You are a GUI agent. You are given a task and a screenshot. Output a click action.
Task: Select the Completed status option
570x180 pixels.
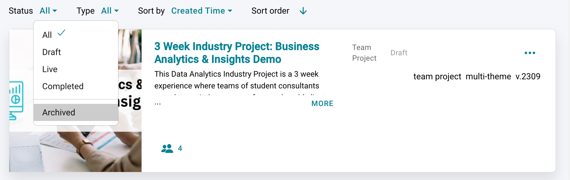(63, 86)
